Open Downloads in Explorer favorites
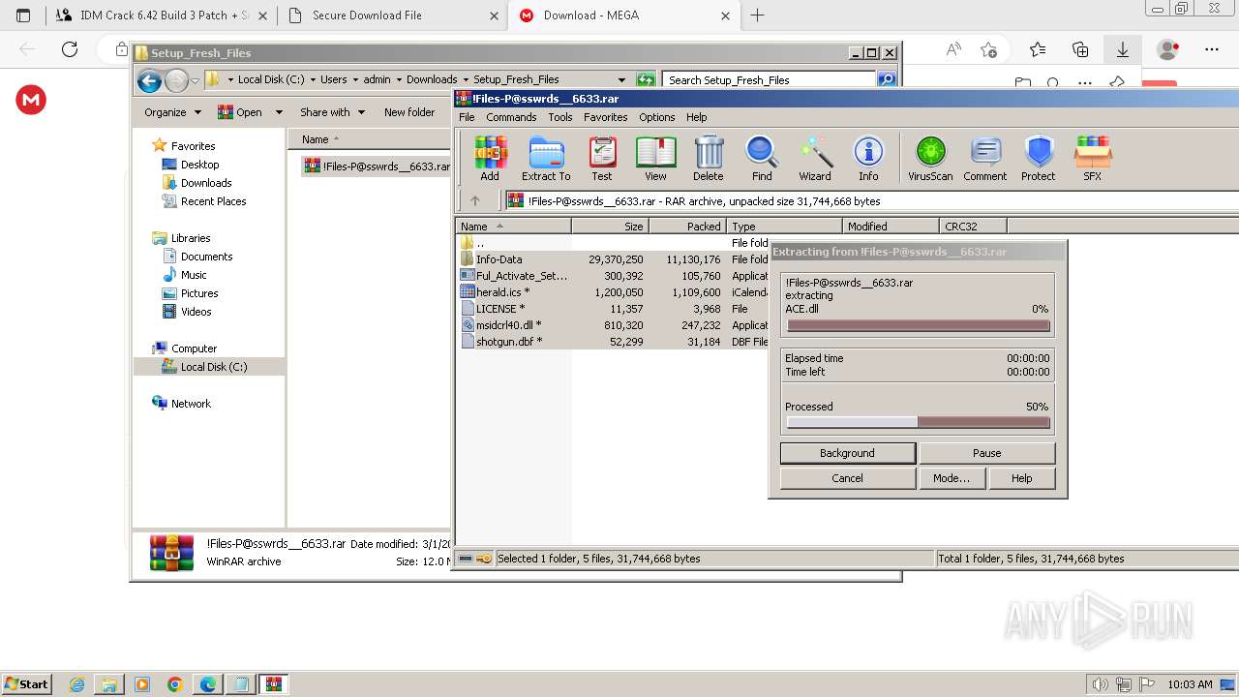 pos(206,183)
